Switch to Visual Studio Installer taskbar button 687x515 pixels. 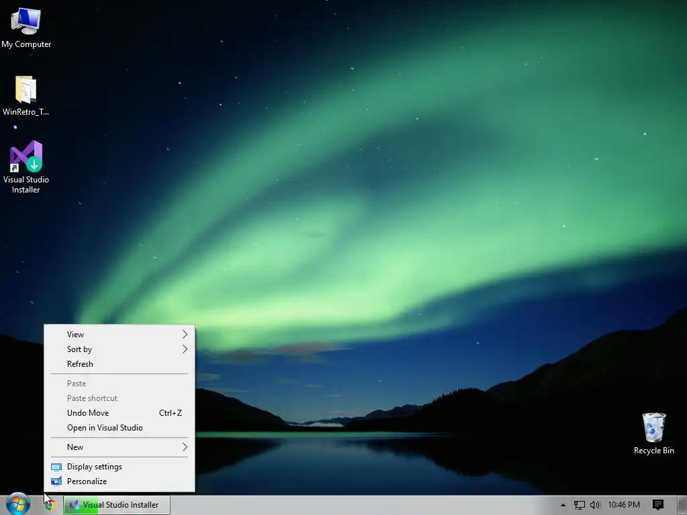(117, 505)
